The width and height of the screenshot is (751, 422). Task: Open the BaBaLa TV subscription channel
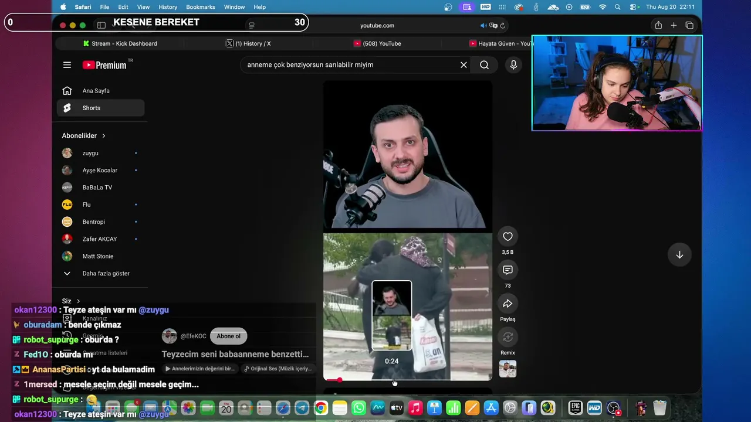(x=100, y=188)
